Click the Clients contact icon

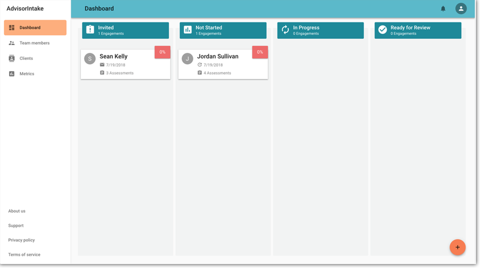pyautogui.click(x=12, y=58)
